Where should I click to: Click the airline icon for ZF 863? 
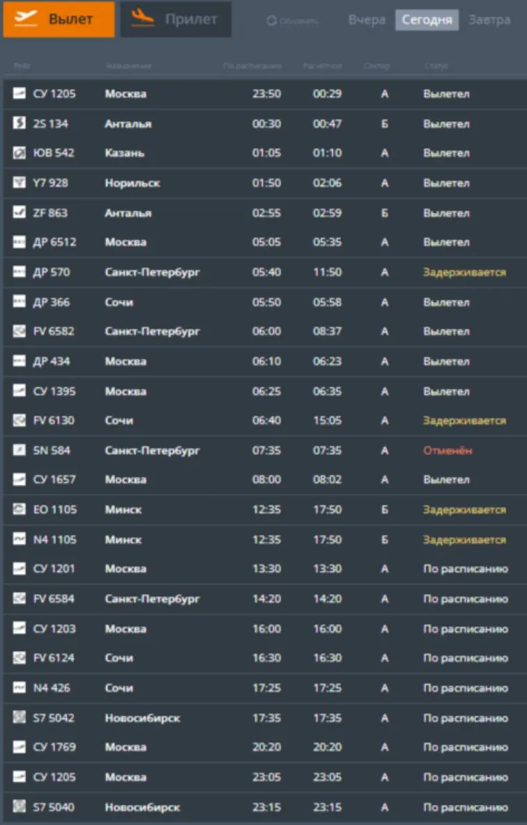tap(19, 213)
